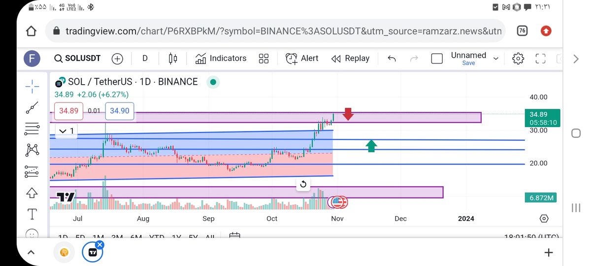Image resolution: width=591 pixels, height=266 pixels.
Task: Select the crosshair cursor tool
Action: [32, 87]
